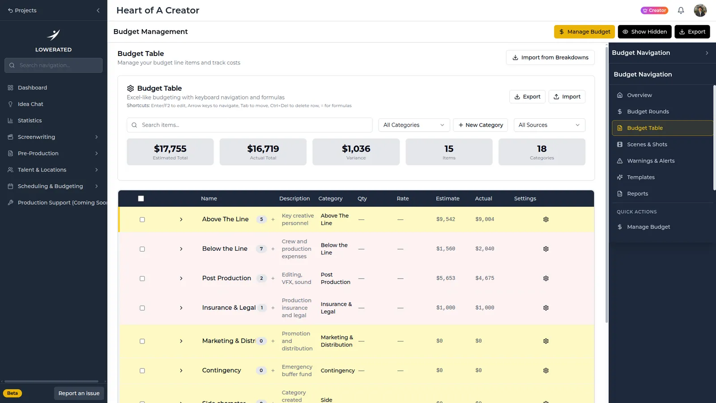This screenshot has width=716, height=403.
Task: Open settings gear for Above The Line row
Action: [546, 219]
